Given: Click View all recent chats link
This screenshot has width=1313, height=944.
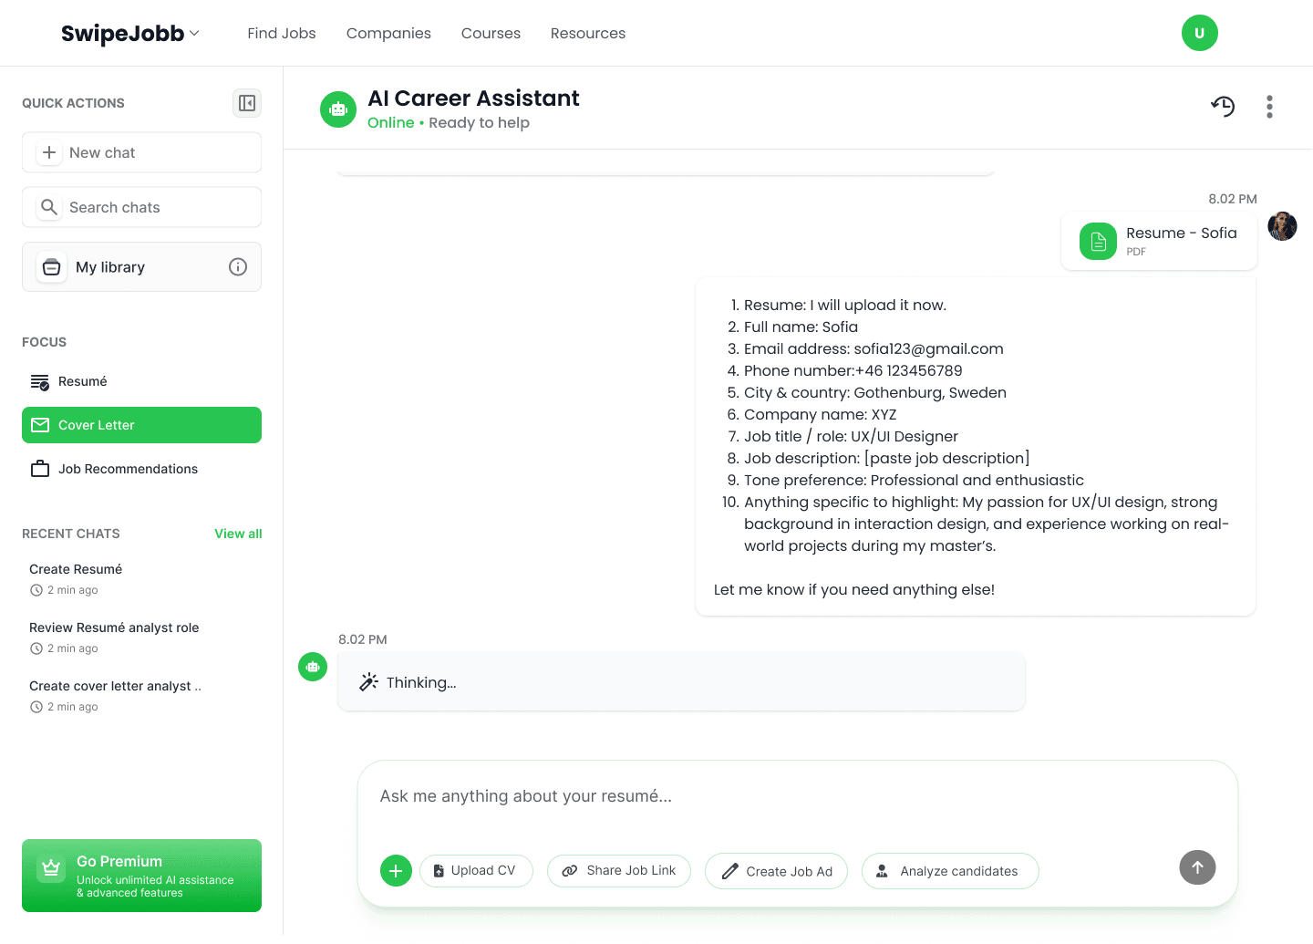Looking at the screenshot, I should click(238, 534).
